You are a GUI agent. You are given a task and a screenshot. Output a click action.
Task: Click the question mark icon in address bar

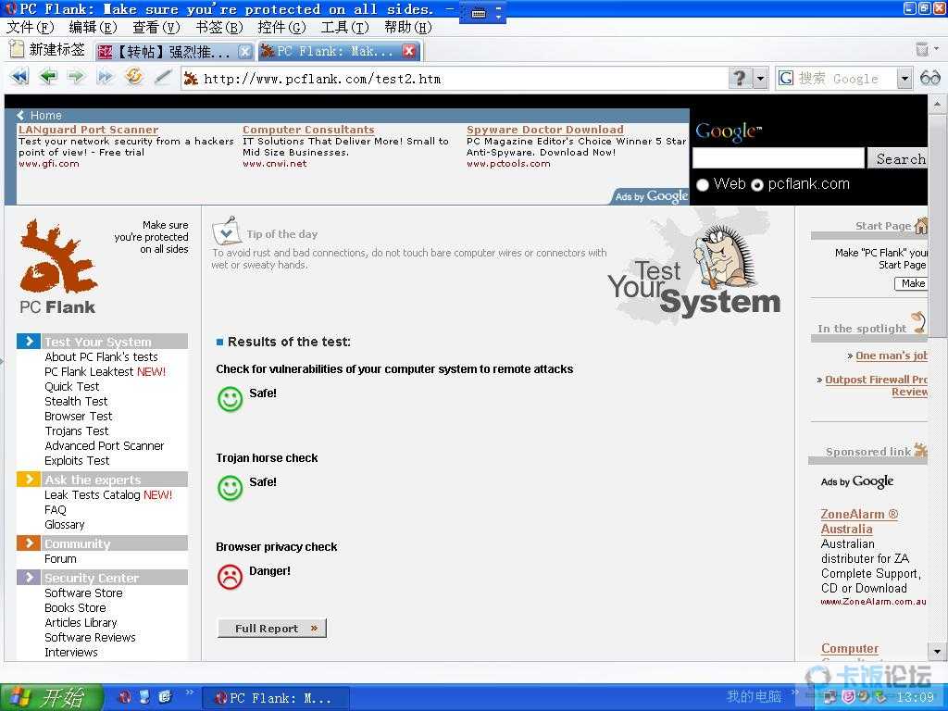point(740,78)
